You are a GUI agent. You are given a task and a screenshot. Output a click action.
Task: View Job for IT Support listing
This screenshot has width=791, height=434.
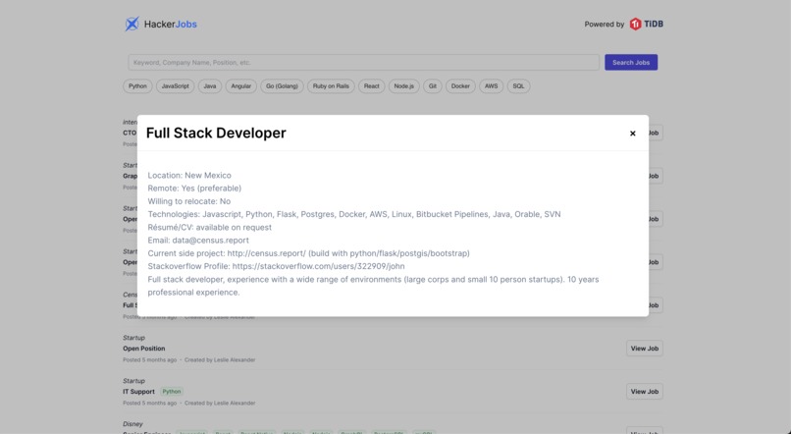tap(645, 392)
